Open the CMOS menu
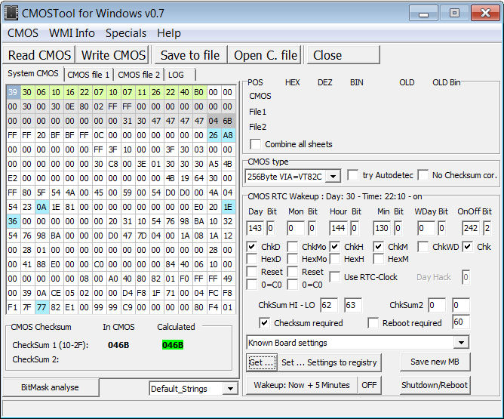Image resolution: width=504 pixels, height=419 pixels. (23, 33)
